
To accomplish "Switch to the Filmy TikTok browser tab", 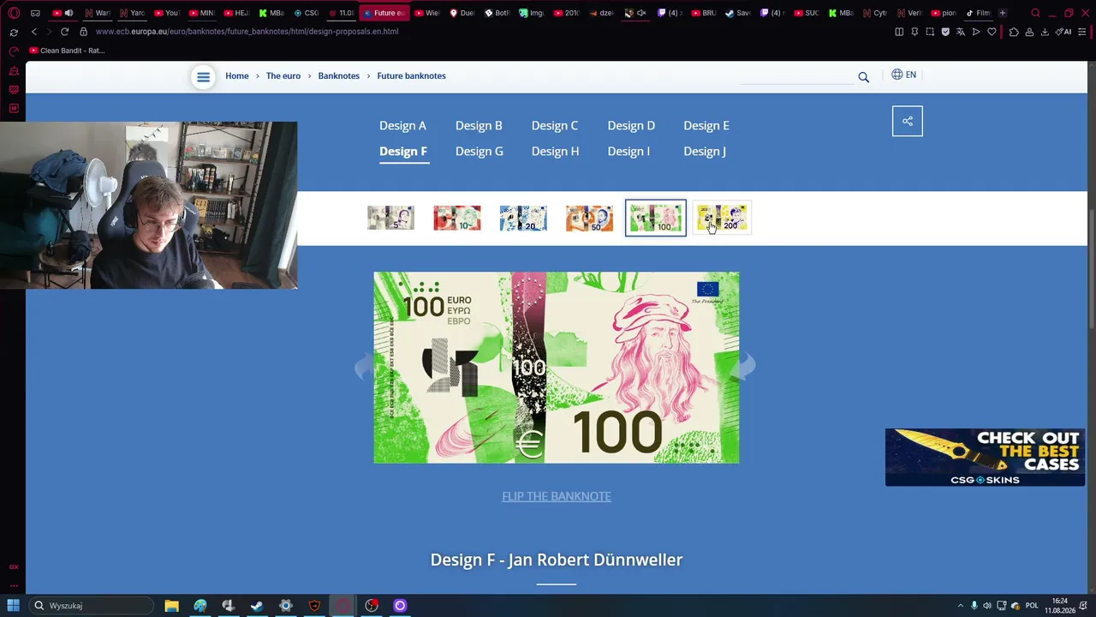I will pos(978,13).
